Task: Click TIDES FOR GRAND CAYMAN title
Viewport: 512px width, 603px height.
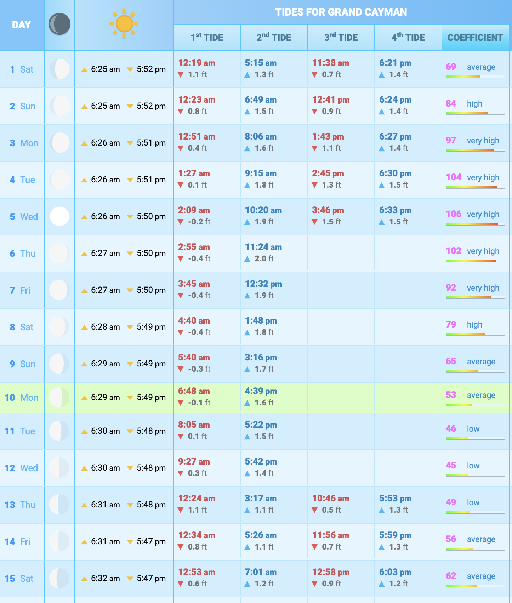Action: 341,12
